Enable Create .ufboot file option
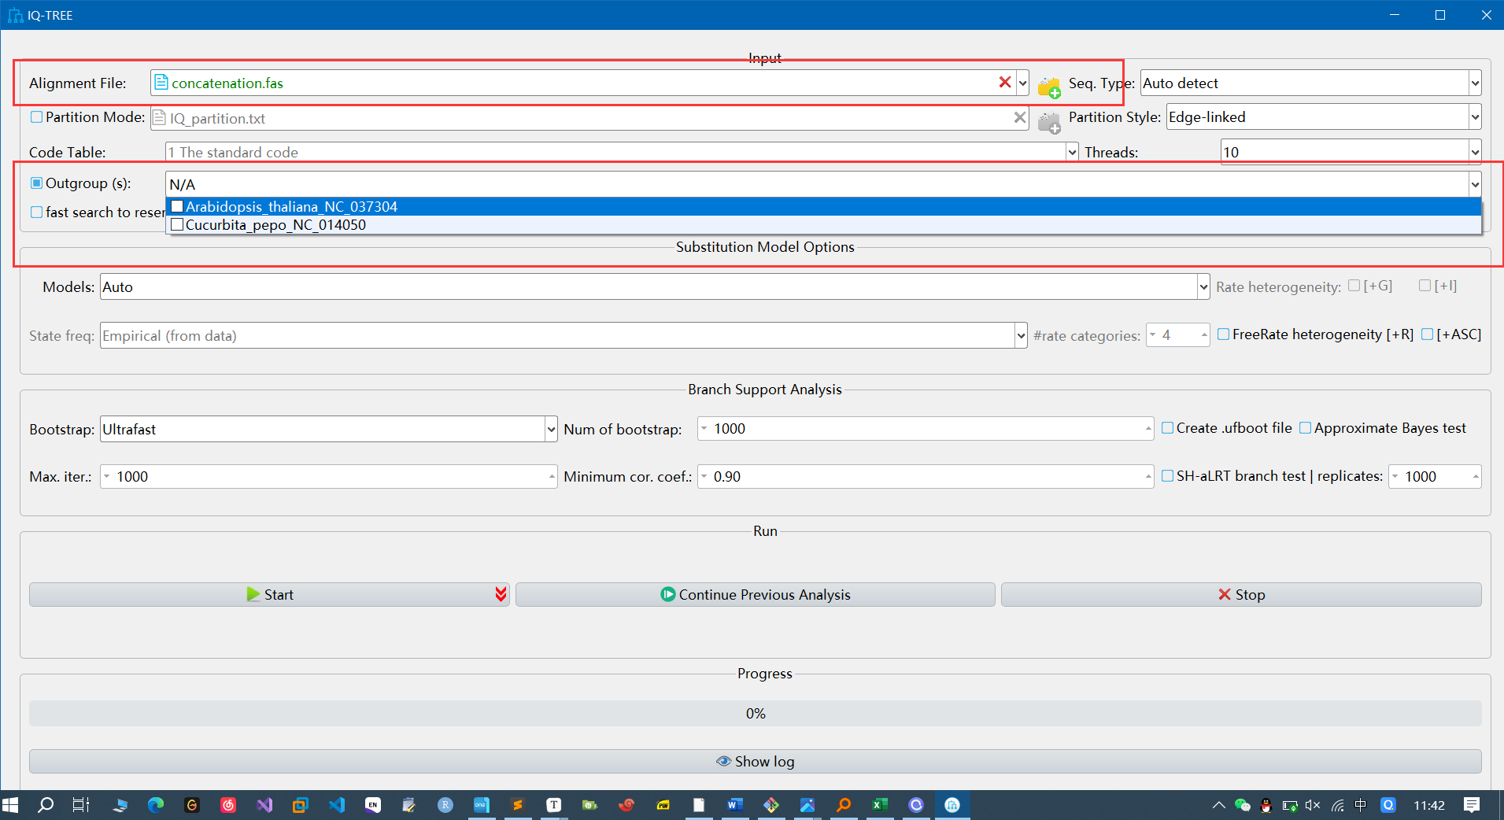This screenshot has width=1504, height=820. coord(1167,427)
